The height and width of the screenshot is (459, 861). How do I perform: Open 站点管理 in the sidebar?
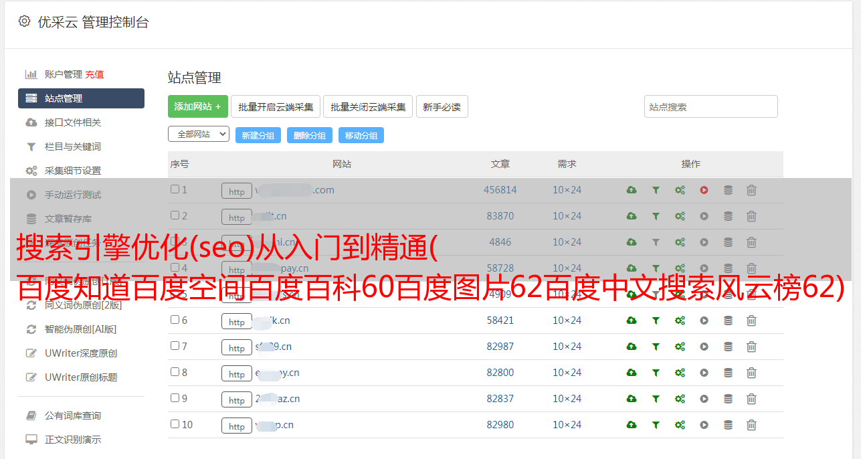click(x=81, y=98)
